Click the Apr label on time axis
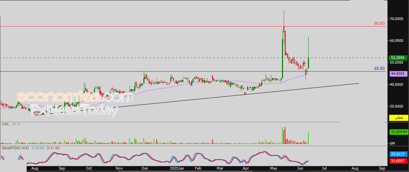 coord(246,168)
